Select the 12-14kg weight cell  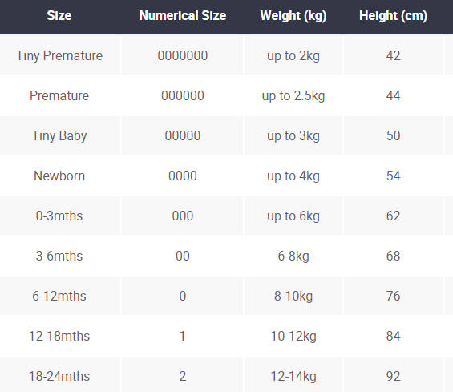[x=293, y=377]
